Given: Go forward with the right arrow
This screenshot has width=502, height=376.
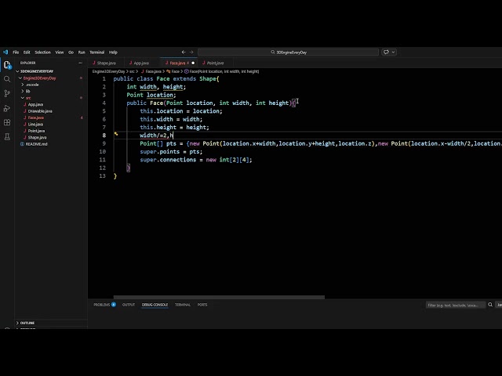Looking at the screenshot, I should tap(191, 52).
